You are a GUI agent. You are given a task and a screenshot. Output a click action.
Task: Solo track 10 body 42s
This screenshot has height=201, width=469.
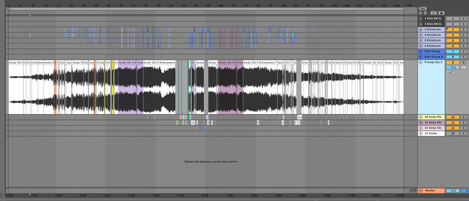pyautogui.click(x=463, y=117)
